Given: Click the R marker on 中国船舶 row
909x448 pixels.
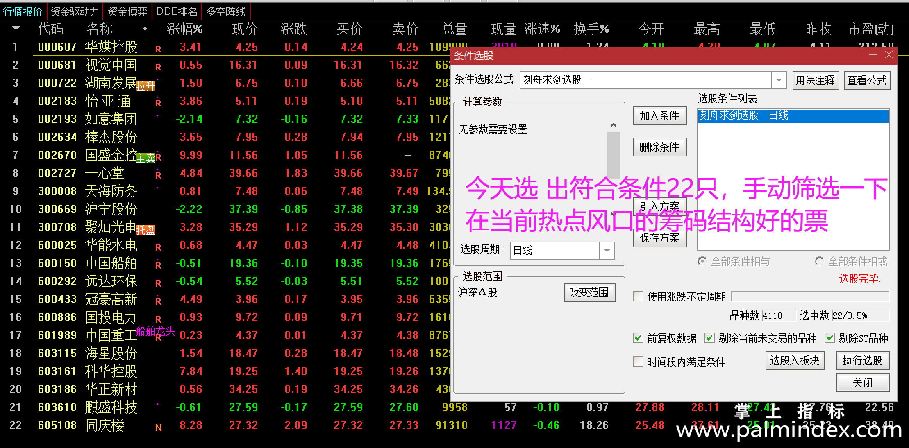Looking at the screenshot, I should pos(158,265).
